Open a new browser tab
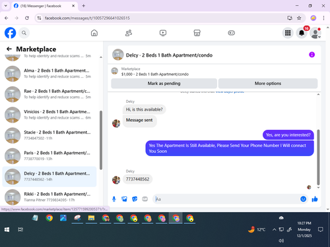The image size is (330, 247). tap(84, 6)
